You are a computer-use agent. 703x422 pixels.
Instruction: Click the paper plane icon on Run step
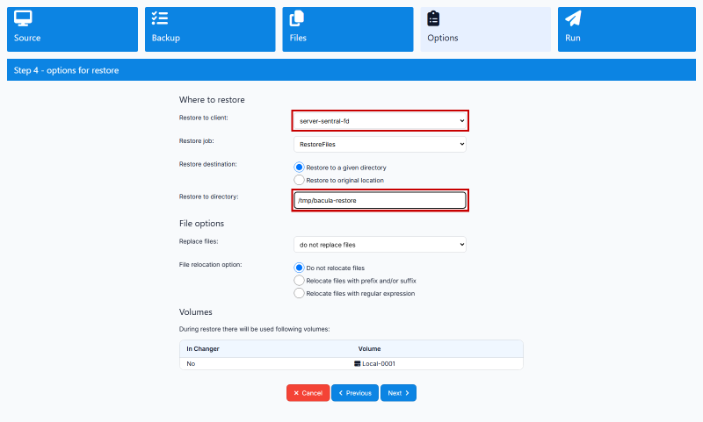pos(573,18)
